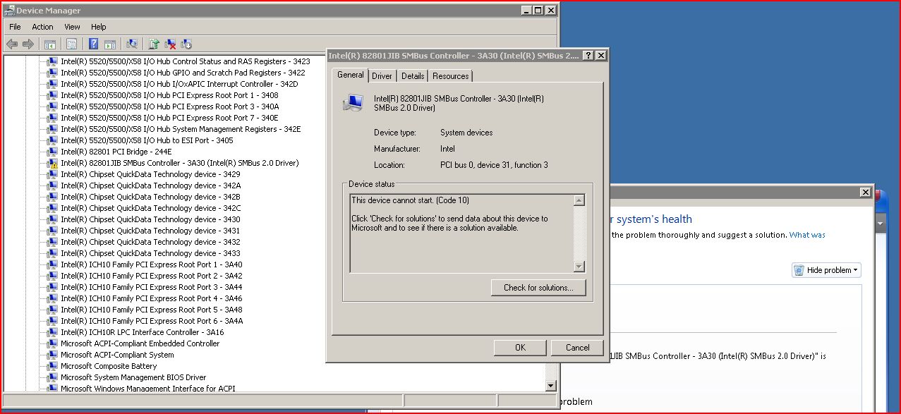The width and height of the screenshot is (901, 414).
Task: Switch to the Driver tab
Action: point(382,76)
